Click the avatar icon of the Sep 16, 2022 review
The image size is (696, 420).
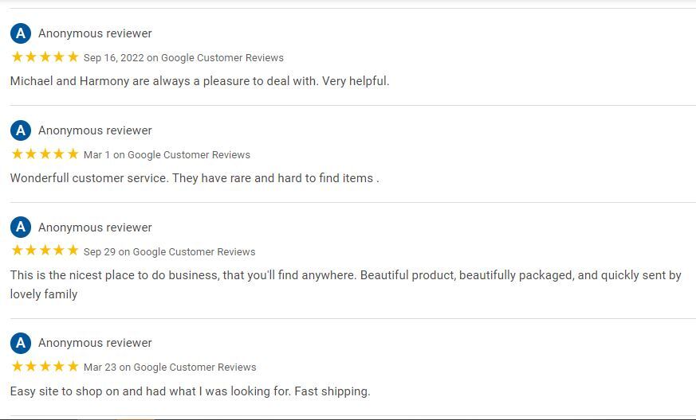pyautogui.click(x=21, y=33)
